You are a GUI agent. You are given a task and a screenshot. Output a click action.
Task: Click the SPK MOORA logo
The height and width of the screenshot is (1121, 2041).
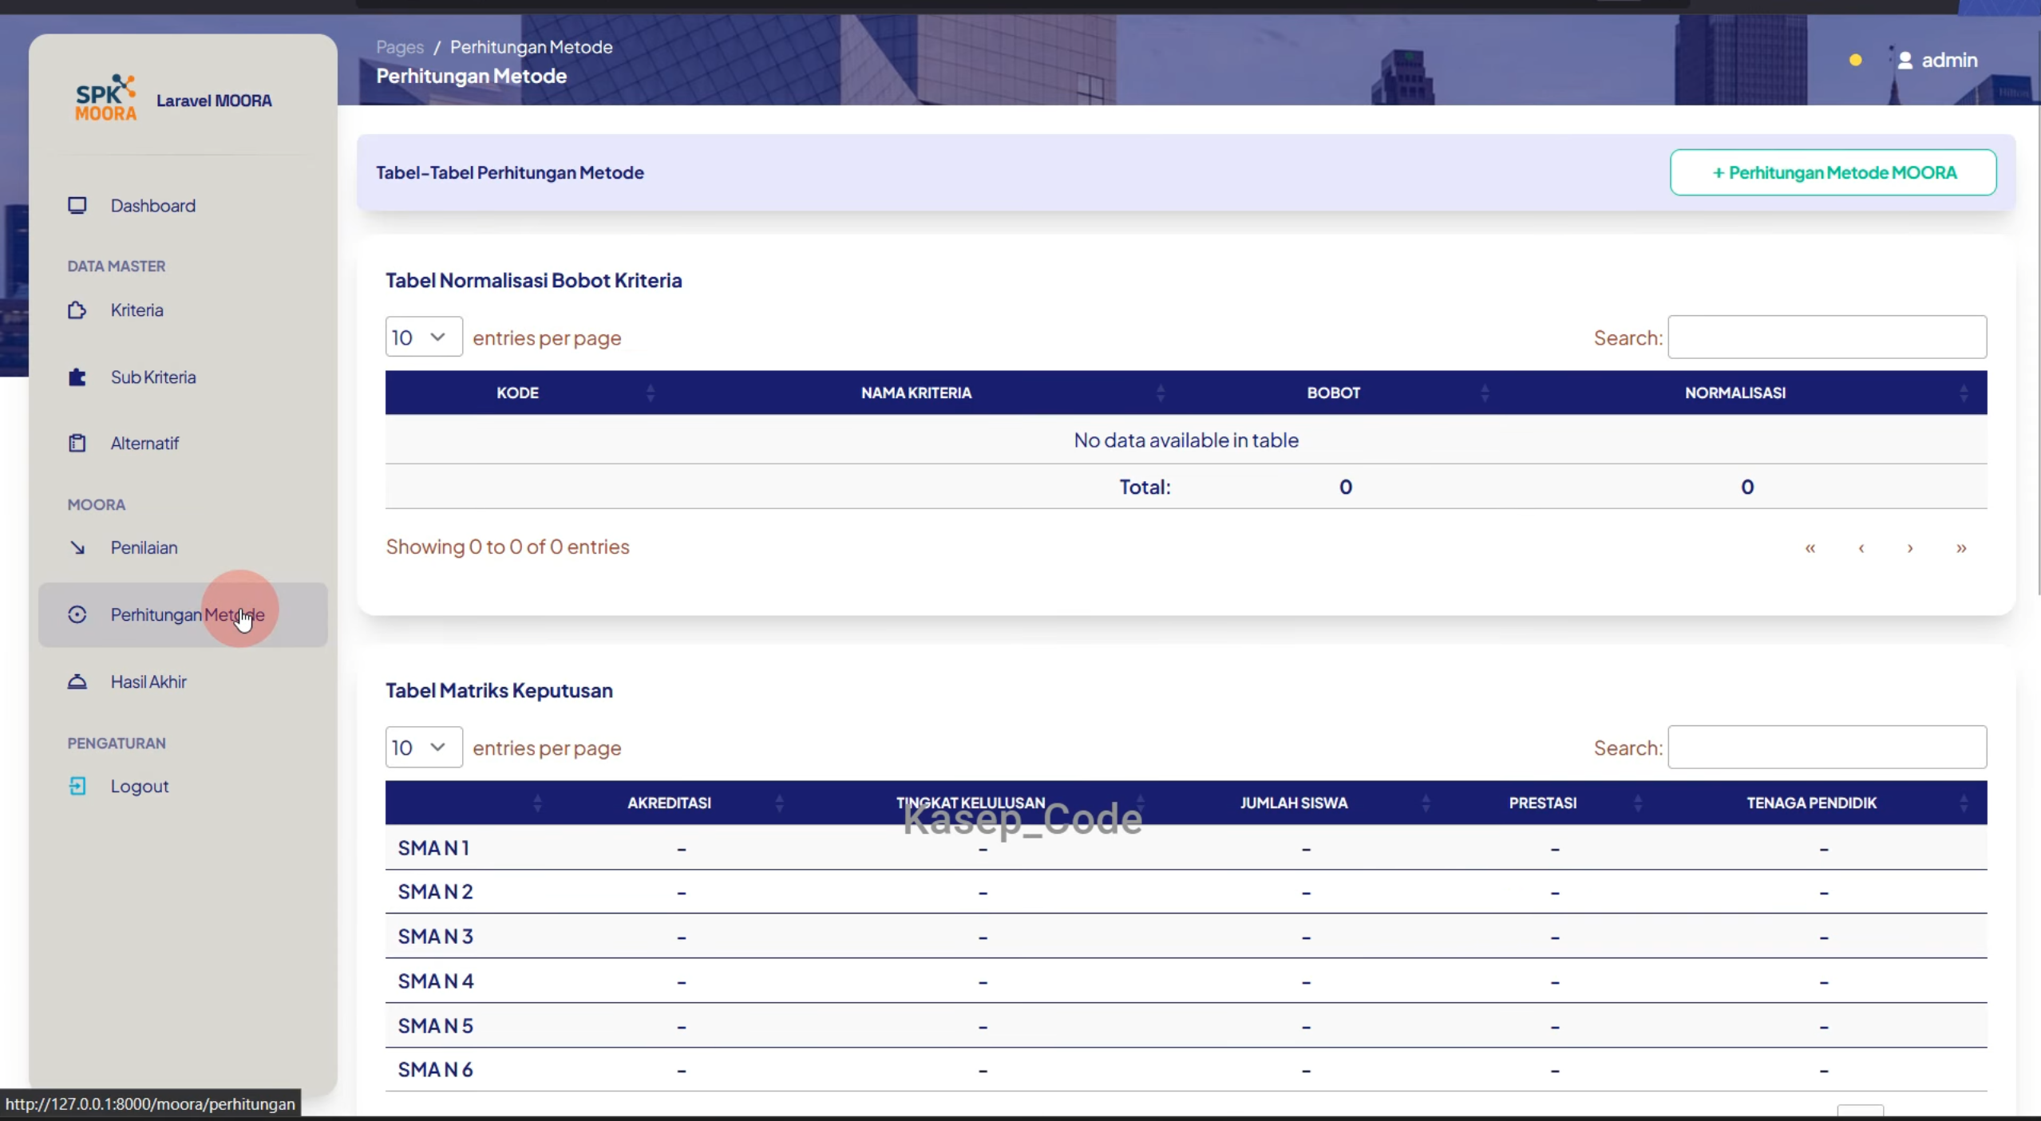[105, 98]
